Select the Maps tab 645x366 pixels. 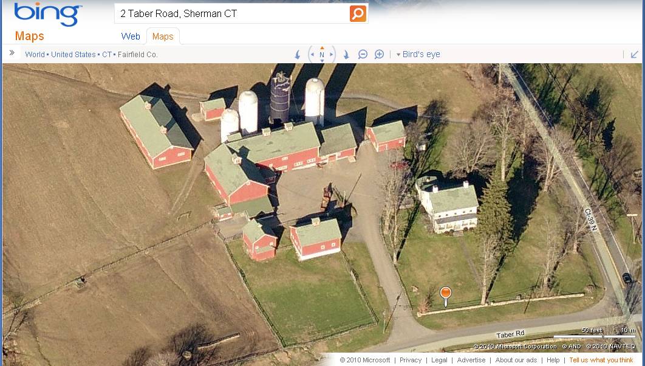pyautogui.click(x=163, y=36)
